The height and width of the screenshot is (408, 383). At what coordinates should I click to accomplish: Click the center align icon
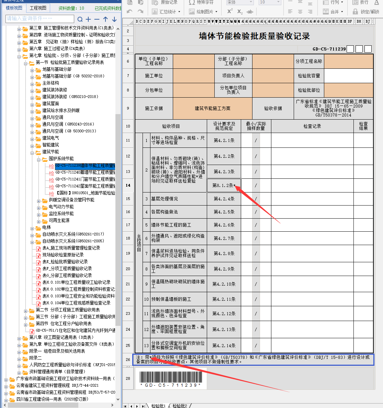pos(300,11)
